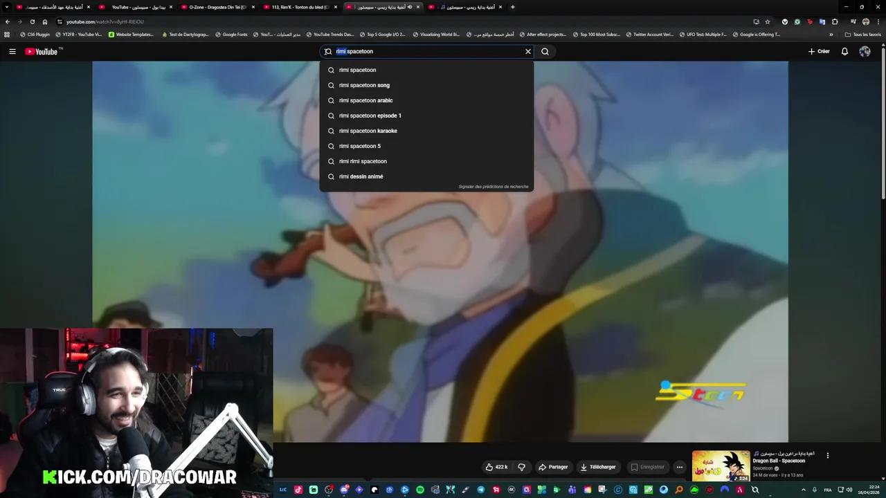
Task: Open the YouTube account avatar menu
Action: [x=865, y=51]
